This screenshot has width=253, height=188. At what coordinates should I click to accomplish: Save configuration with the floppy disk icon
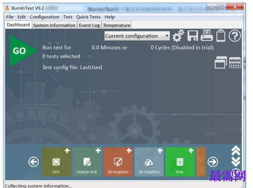click(192, 36)
